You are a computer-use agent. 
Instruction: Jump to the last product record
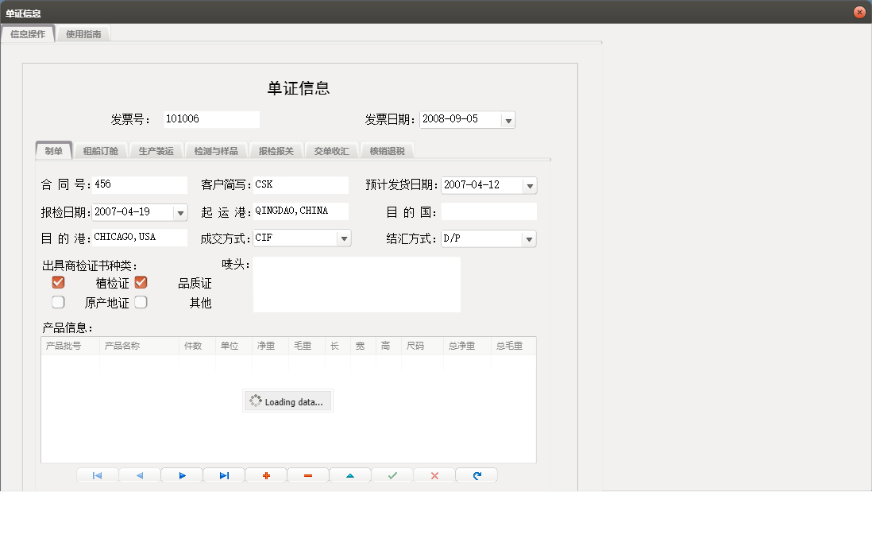(x=223, y=474)
